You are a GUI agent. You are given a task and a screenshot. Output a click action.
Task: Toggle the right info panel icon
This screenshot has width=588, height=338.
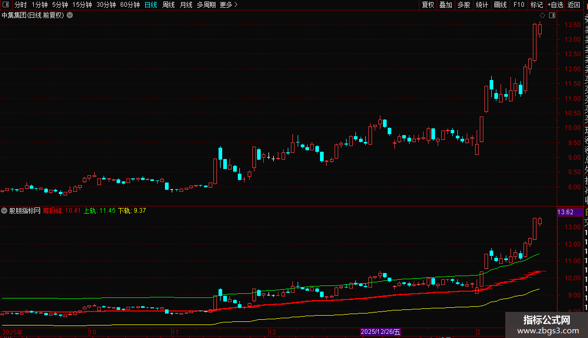click(552, 16)
